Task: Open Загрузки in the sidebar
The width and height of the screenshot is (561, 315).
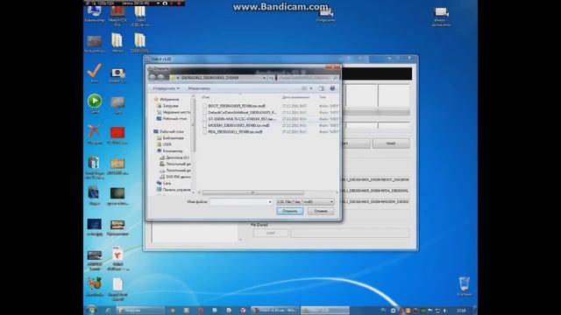Action: click(x=170, y=106)
